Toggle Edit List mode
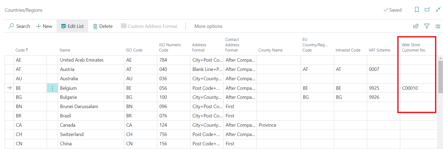This screenshot has height=149, width=443. pyautogui.click(x=72, y=26)
